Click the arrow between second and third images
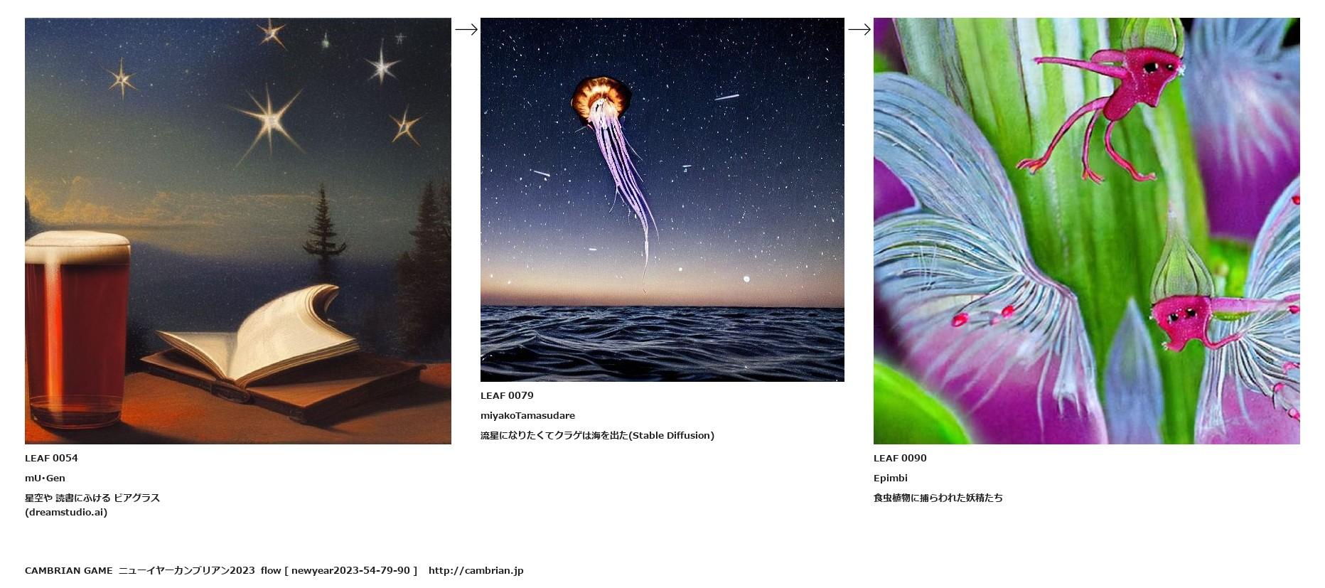This screenshot has width=1325, height=588. (x=859, y=29)
